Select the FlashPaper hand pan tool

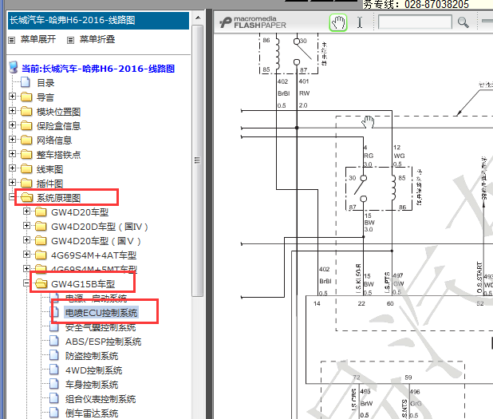338,22
